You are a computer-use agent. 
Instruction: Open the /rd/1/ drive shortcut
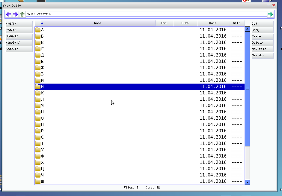(x=19, y=24)
